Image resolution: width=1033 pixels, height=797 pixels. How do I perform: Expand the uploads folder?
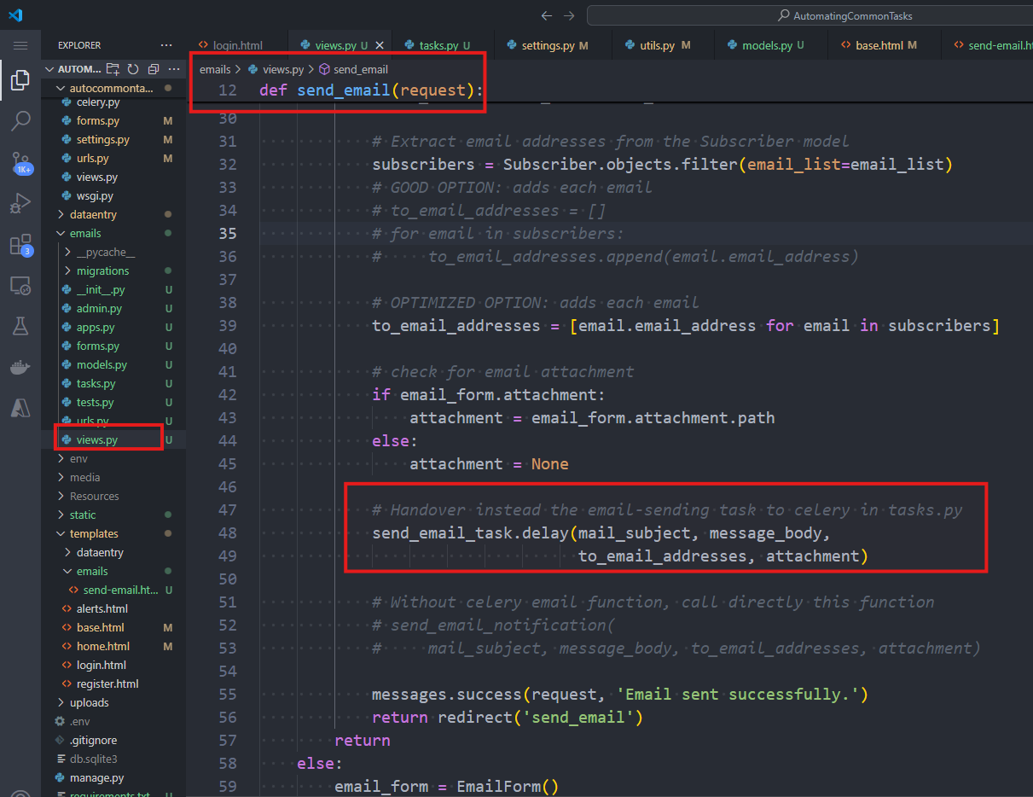pyautogui.click(x=113, y=702)
